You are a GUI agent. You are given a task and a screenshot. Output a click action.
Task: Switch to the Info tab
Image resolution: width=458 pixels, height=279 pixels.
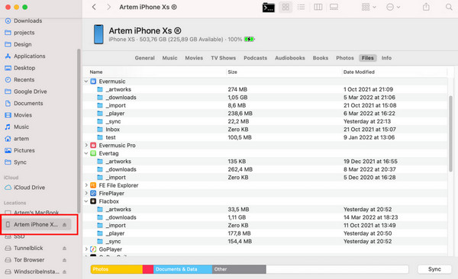pyautogui.click(x=386, y=58)
